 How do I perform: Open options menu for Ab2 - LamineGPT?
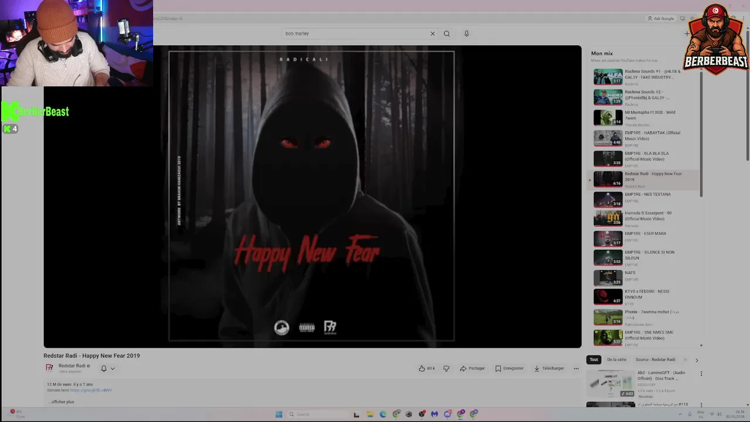(x=701, y=373)
